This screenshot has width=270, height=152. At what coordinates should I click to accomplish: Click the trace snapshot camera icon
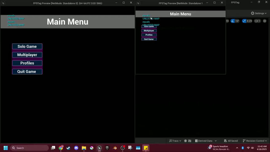click(x=190, y=141)
